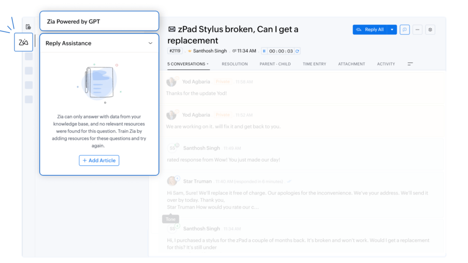The image size is (468, 263).
Task: Open the 'Thanks for the update Yod!' message
Action: point(197,93)
